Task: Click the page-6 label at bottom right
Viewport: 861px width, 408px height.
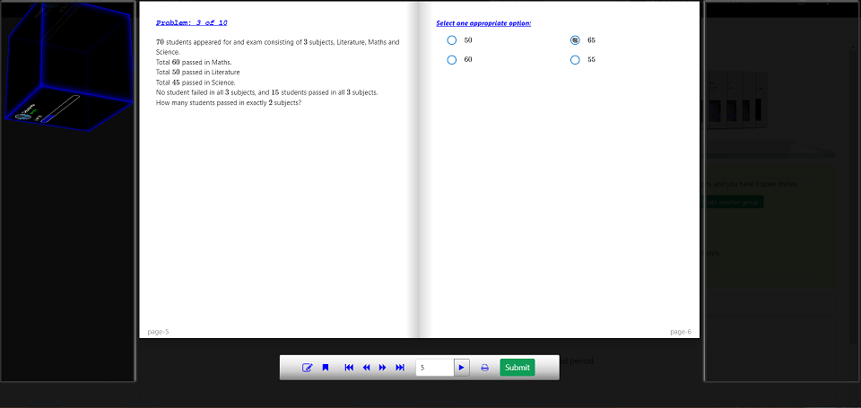Action: 681,332
